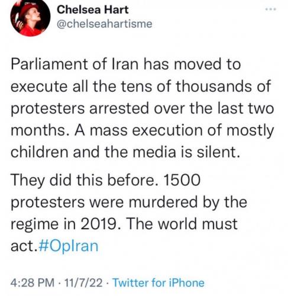The width and height of the screenshot is (288, 296).
Task: Click the Chelsea Hart display name
Action: [x=93, y=9]
